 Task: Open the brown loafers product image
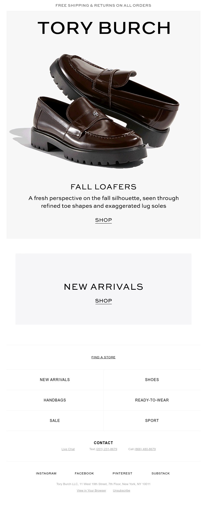click(x=98, y=111)
